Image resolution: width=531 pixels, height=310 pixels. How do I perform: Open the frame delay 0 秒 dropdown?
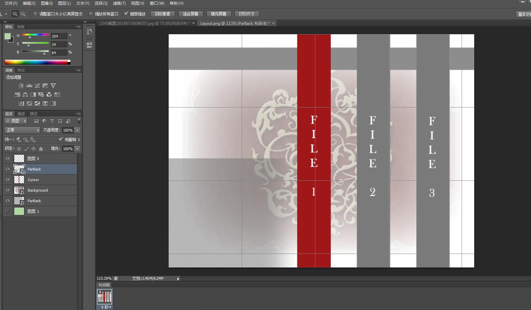(x=106, y=307)
